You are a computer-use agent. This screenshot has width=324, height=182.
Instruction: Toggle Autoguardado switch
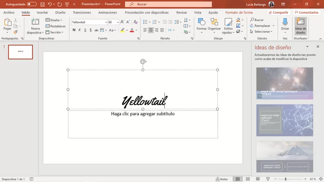coord(32,4)
